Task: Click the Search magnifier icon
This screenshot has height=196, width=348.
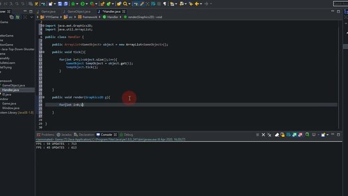Action: click(126, 4)
